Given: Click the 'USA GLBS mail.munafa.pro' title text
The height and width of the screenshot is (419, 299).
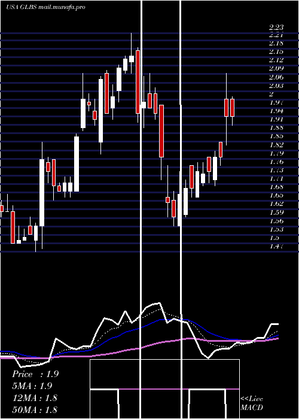Looking at the screenshot, I should [x=45, y=7].
